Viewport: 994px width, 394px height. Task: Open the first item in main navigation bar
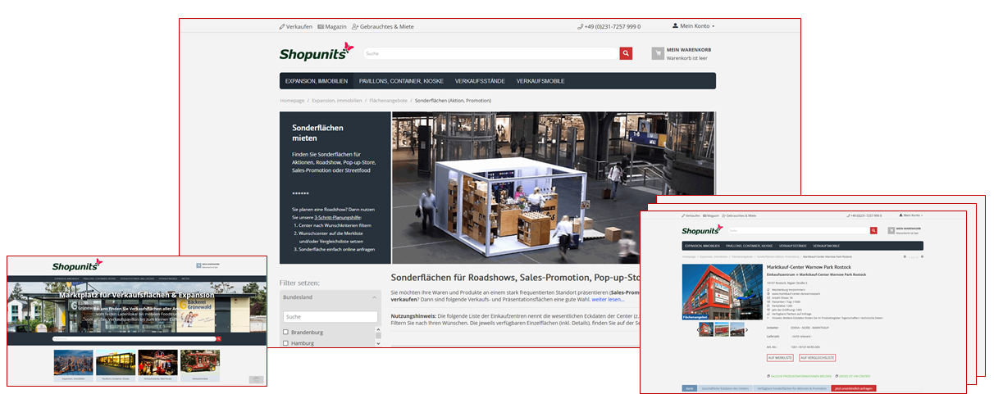pos(316,81)
